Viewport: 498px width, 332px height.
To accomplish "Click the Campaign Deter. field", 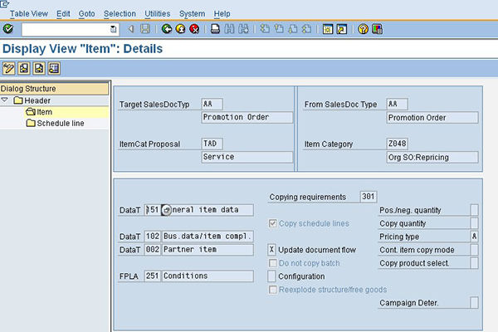I will tap(474, 303).
